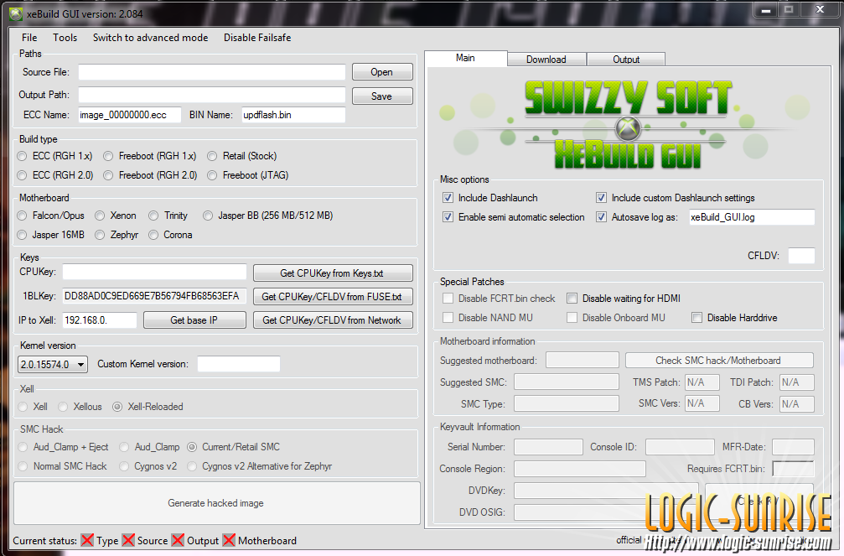This screenshot has height=556, width=844.
Task: Choose Trinity motherboard
Action: click(168, 216)
